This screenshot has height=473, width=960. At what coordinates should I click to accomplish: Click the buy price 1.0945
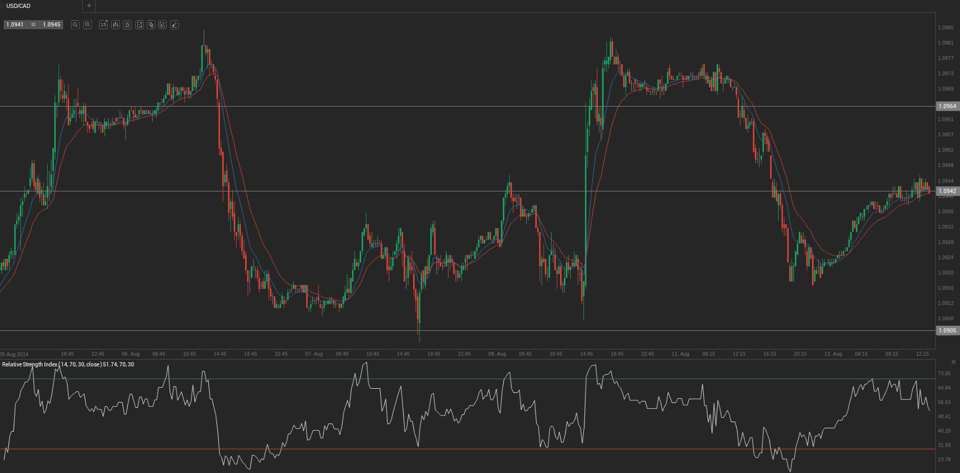(51, 25)
